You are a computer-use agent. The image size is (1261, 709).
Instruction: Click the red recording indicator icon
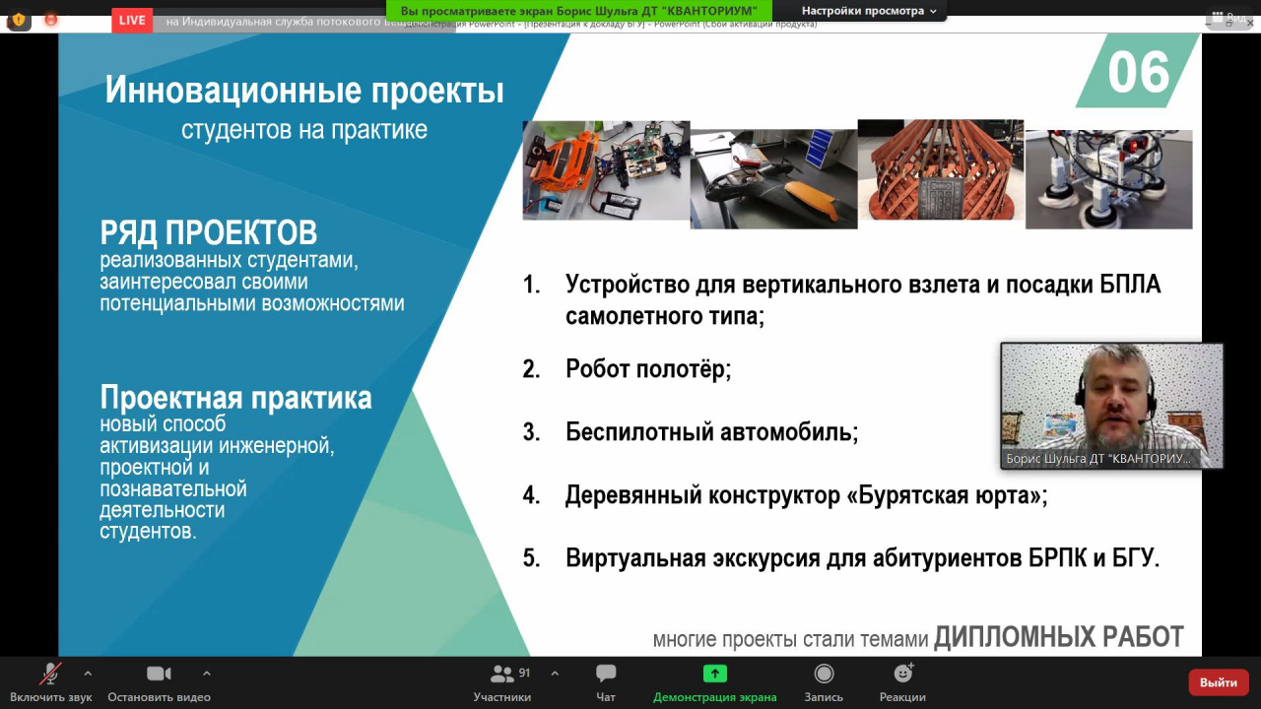51,19
